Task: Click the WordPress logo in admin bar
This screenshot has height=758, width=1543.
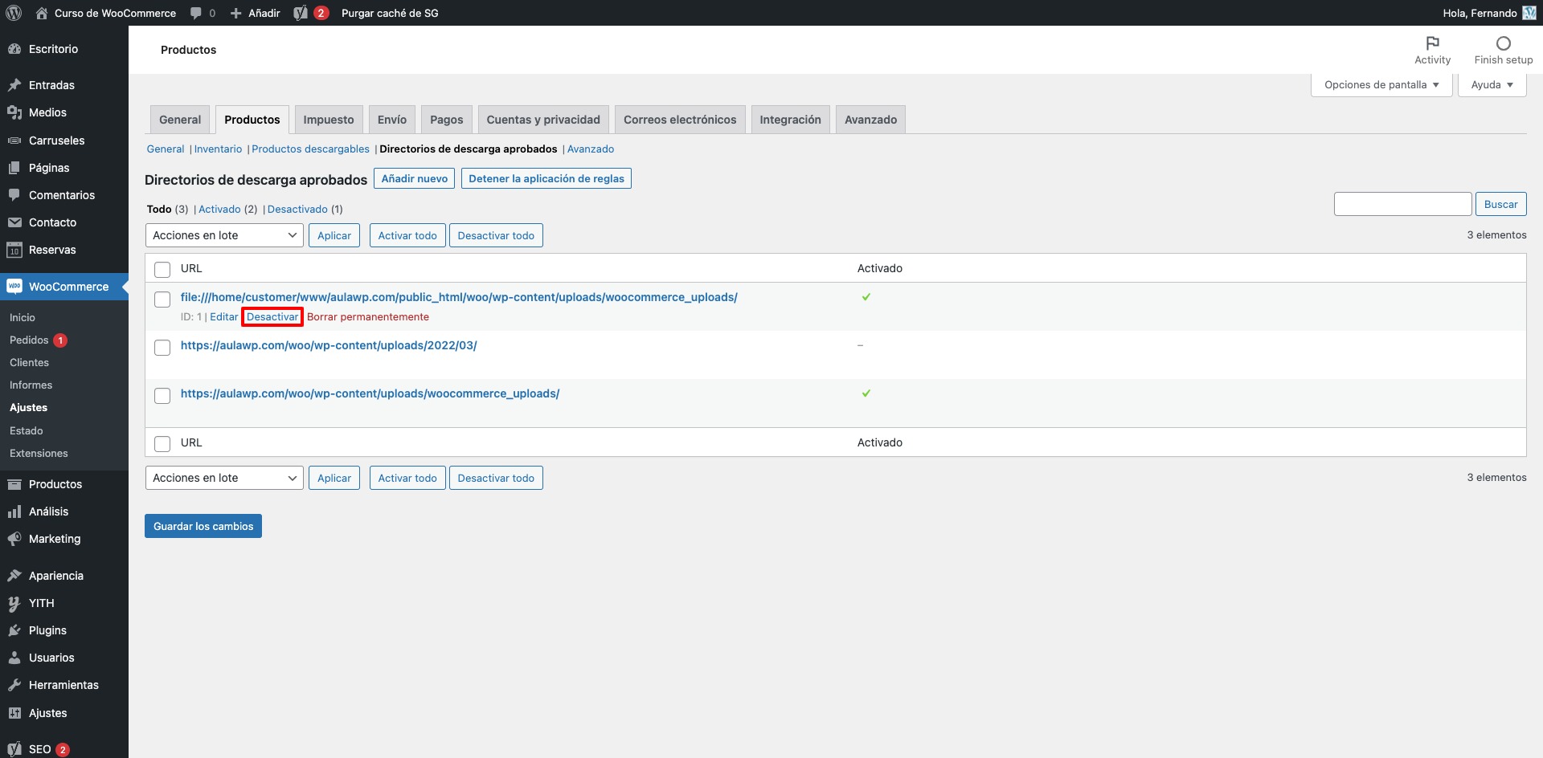Action: pos(14,13)
